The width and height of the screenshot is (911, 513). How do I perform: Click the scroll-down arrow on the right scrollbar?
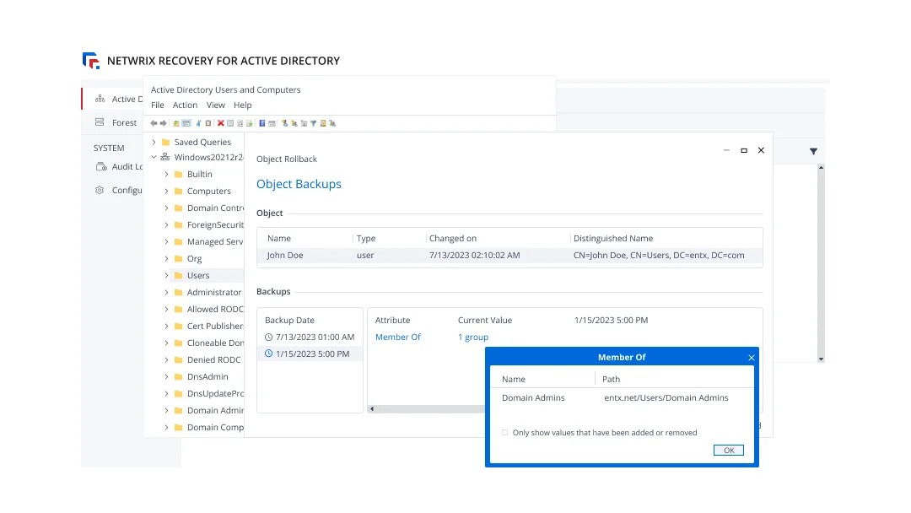(x=821, y=359)
